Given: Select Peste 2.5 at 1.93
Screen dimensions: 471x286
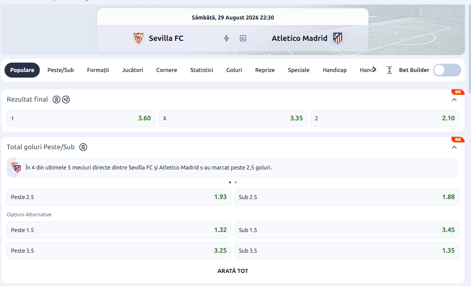Looking at the screenshot, I should pos(119,197).
